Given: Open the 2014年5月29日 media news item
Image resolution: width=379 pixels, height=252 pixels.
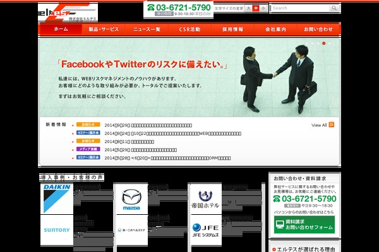Looking at the screenshot, I should point(140,150).
